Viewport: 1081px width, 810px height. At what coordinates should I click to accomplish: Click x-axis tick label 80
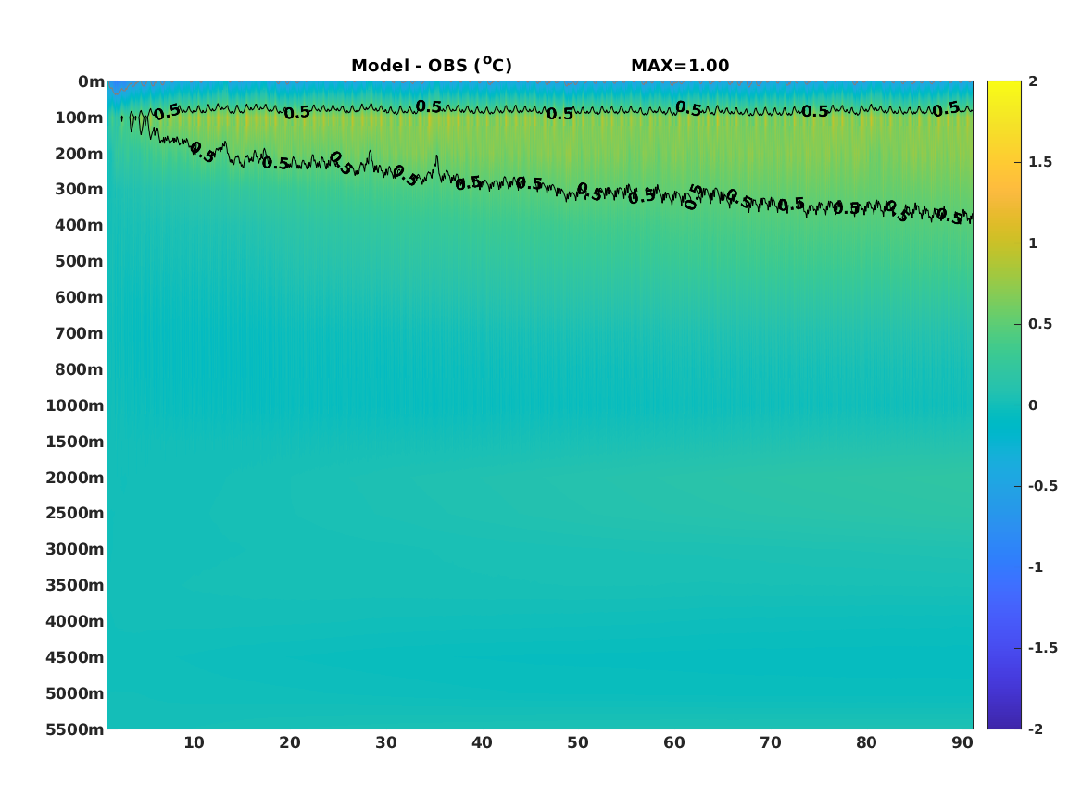[867, 742]
